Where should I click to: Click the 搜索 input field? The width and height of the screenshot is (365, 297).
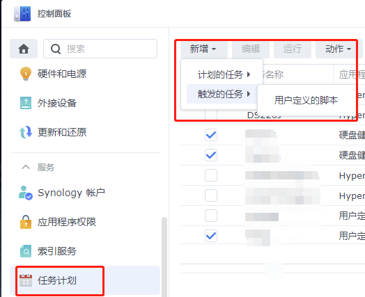(100, 49)
